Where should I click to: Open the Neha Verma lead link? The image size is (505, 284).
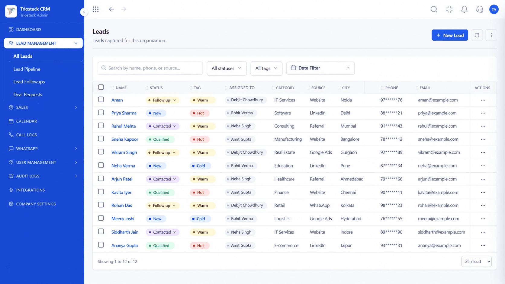[x=123, y=166]
